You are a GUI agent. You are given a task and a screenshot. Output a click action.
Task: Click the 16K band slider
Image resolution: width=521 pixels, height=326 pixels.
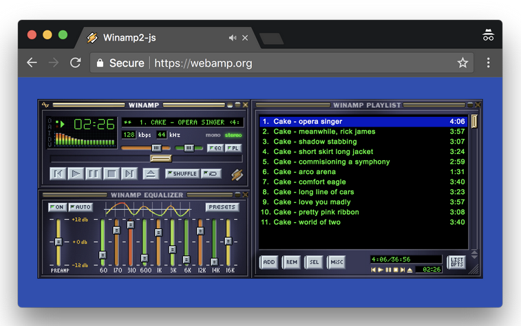coord(228,241)
